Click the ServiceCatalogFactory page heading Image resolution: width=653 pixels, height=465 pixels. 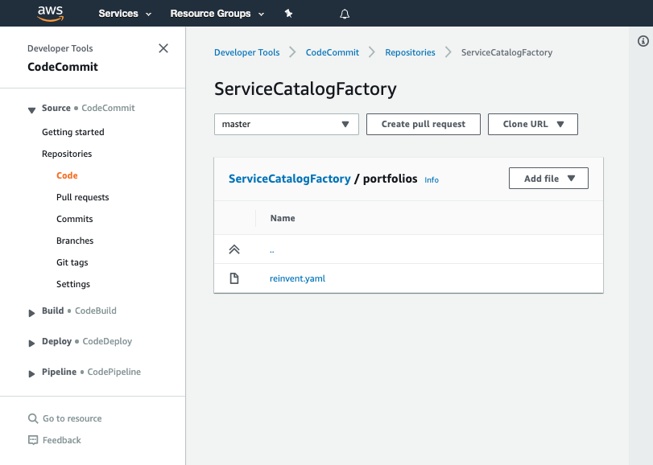point(305,89)
